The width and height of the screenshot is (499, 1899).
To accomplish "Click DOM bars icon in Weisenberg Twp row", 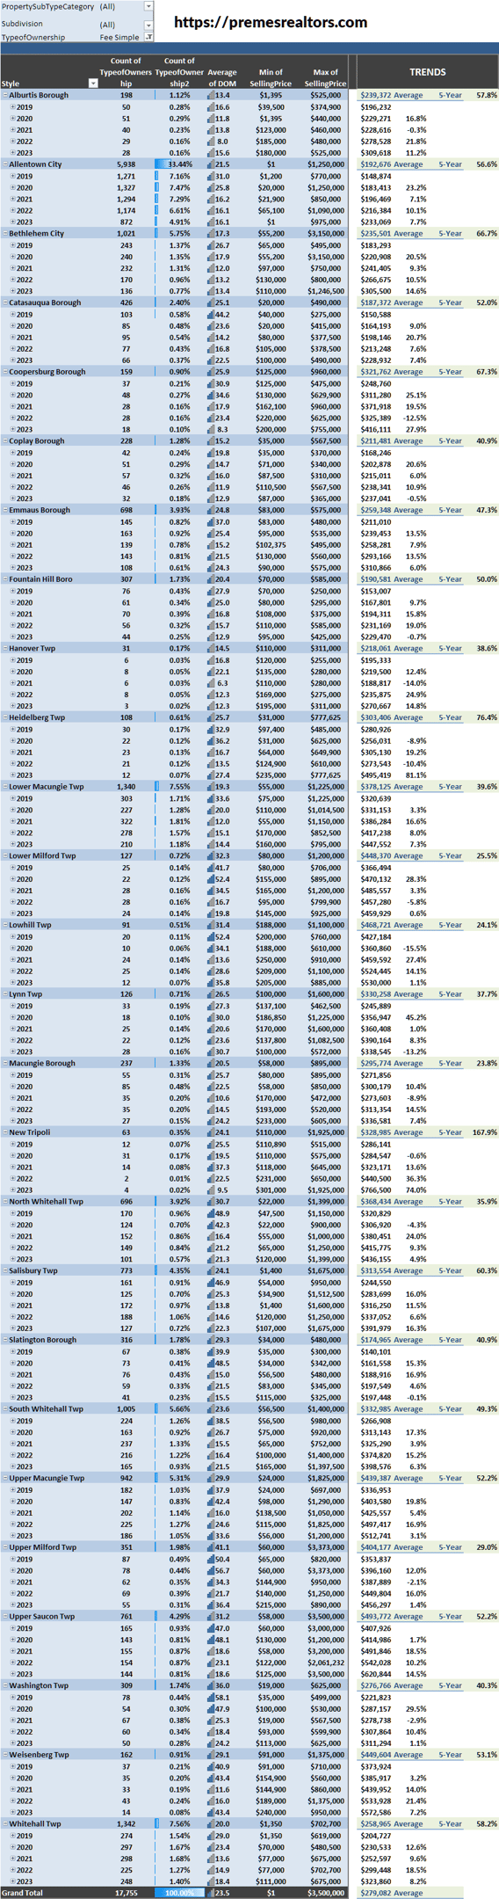I will click(211, 1755).
